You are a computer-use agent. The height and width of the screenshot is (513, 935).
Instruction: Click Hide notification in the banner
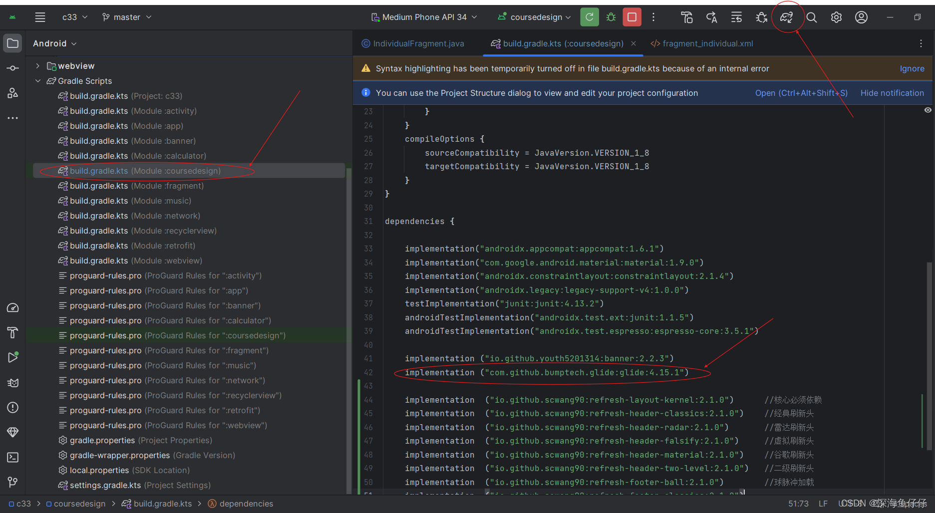(892, 93)
